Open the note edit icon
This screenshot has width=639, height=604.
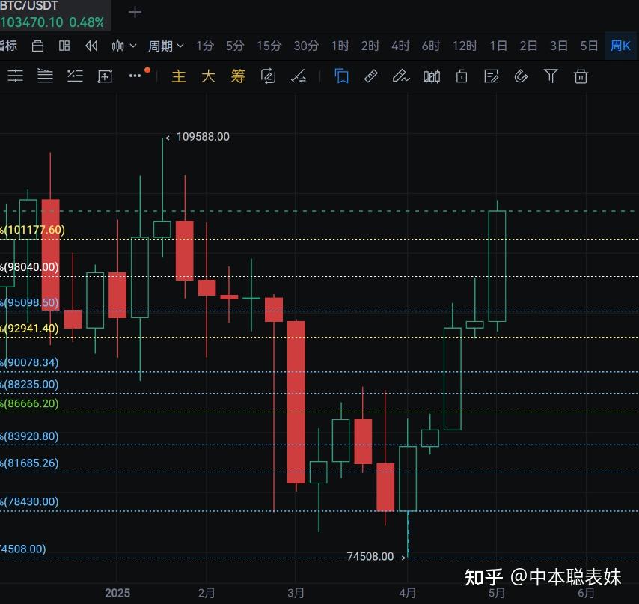tap(491, 76)
